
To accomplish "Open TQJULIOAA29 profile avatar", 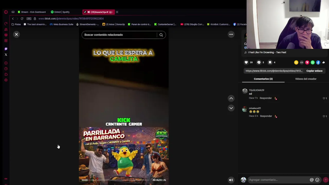I will pos(245,91).
